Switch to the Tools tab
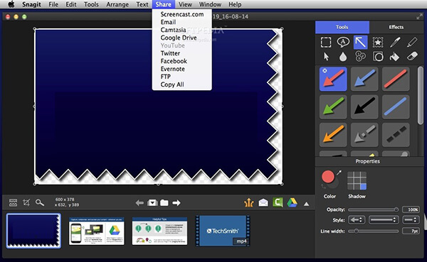 [342, 27]
